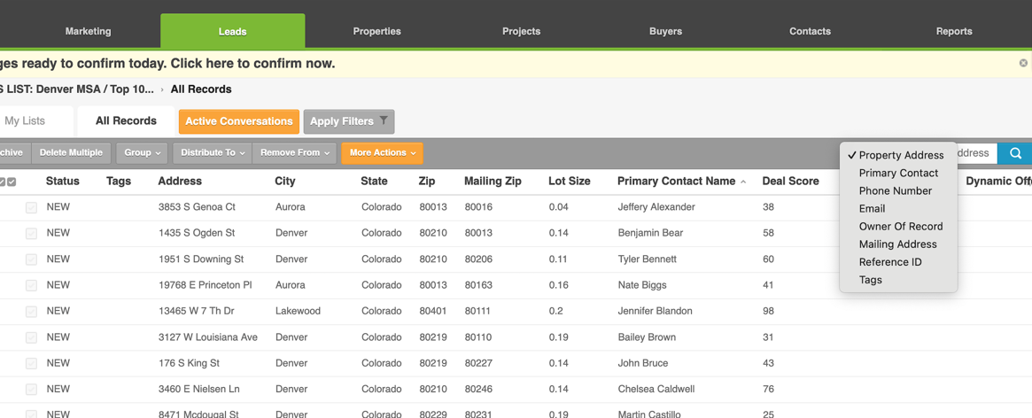The width and height of the screenshot is (1032, 418).
Task: Open the Projects tab
Action: (521, 31)
